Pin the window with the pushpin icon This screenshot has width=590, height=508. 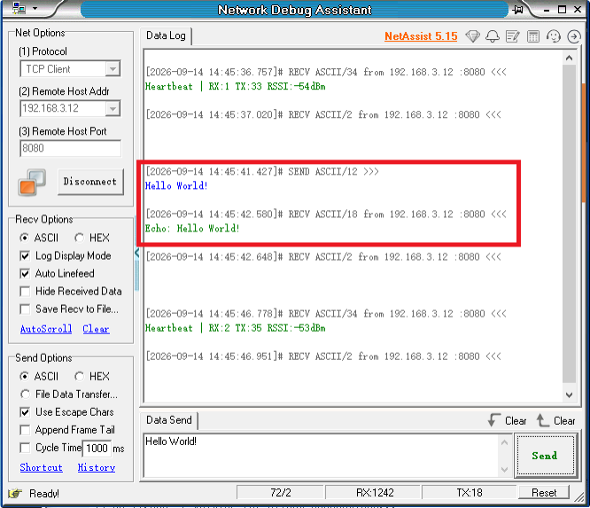[x=518, y=10]
